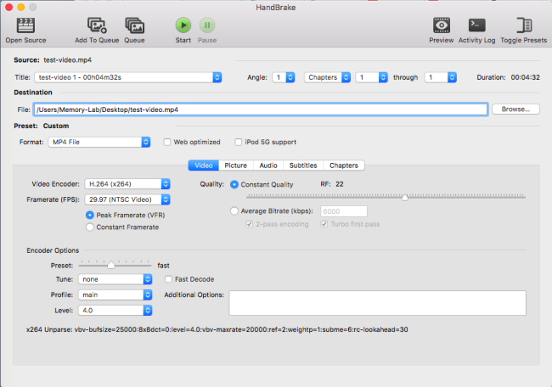Click the Toggle Presets drawer icon
The image size is (552, 387).
click(524, 25)
